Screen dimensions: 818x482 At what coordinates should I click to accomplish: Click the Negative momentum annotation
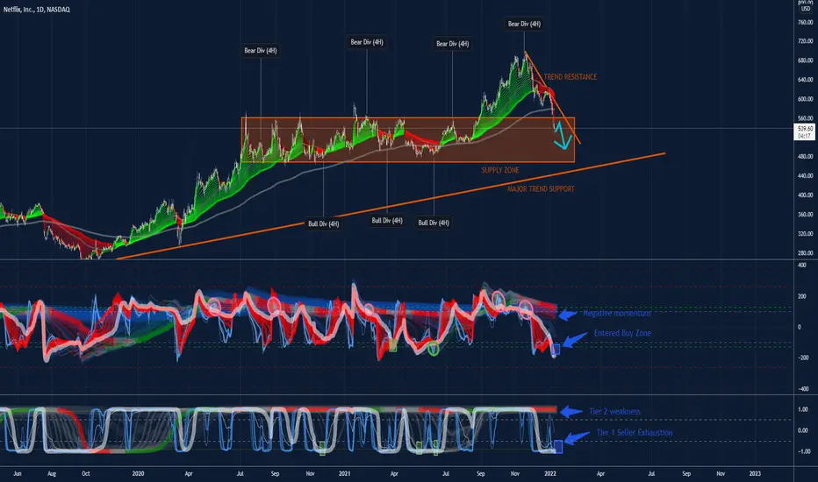[x=617, y=313]
